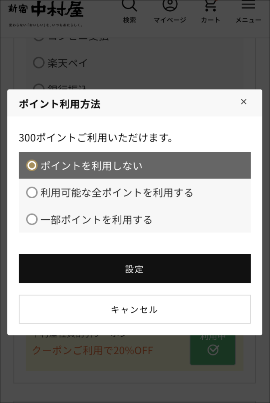Open the shopping cart icon

[210, 5]
